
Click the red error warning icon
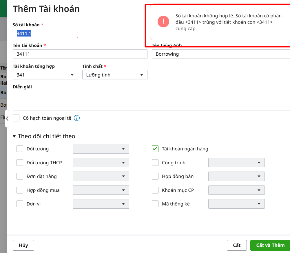(x=163, y=21)
